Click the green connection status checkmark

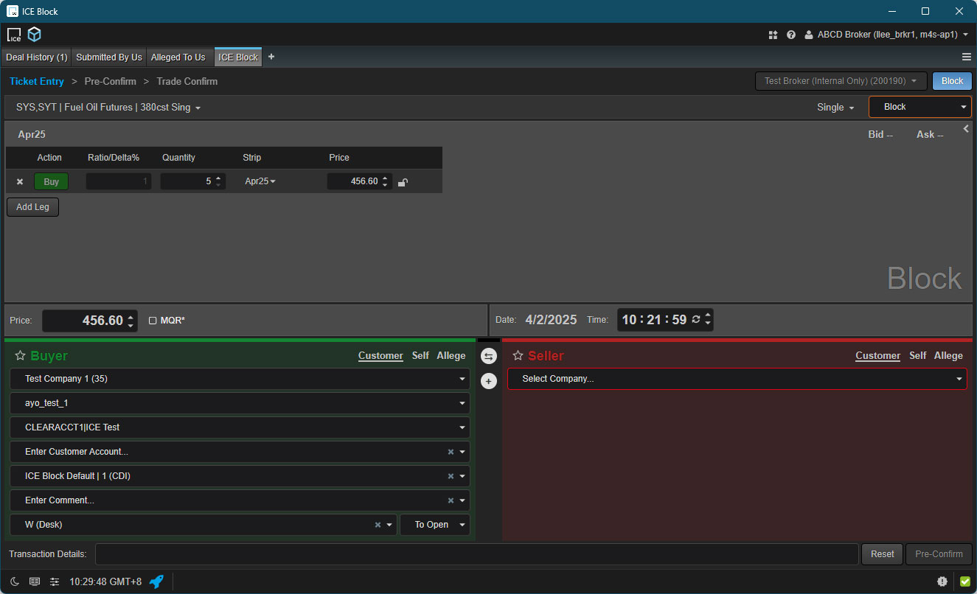click(x=964, y=581)
